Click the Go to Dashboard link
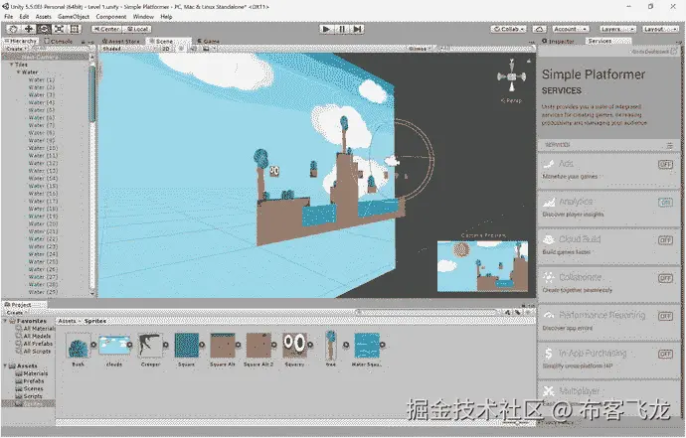Screen dimensions: 686x438 [x=654, y=52]
